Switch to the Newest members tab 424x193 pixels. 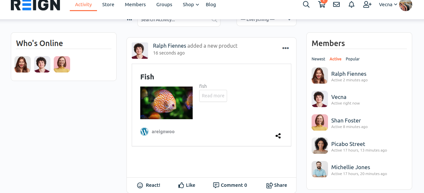point(318,59)
